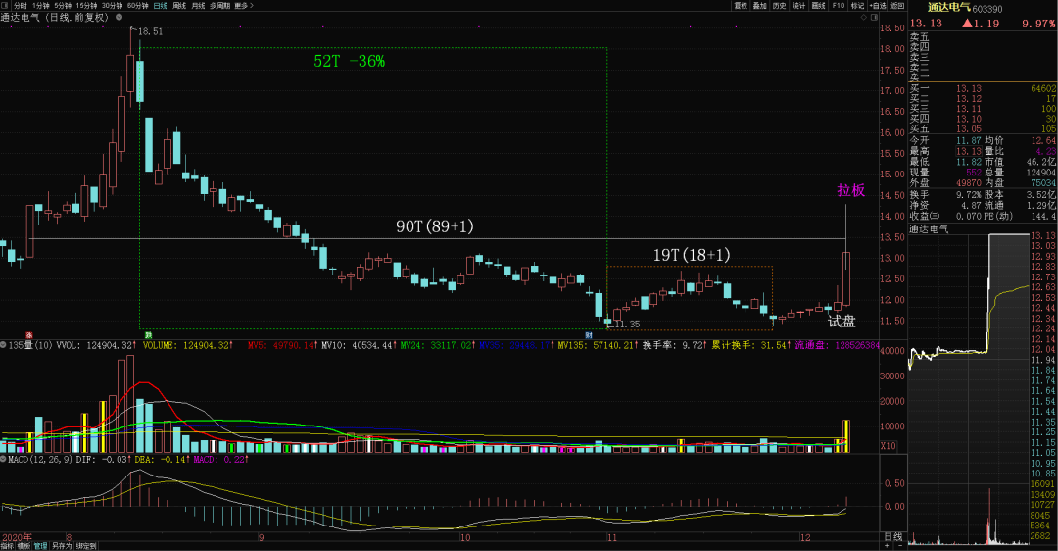This screenshot has width=1058, height=551.
Task: Open the 多周期 multi-period view
Action: [219, 6]
